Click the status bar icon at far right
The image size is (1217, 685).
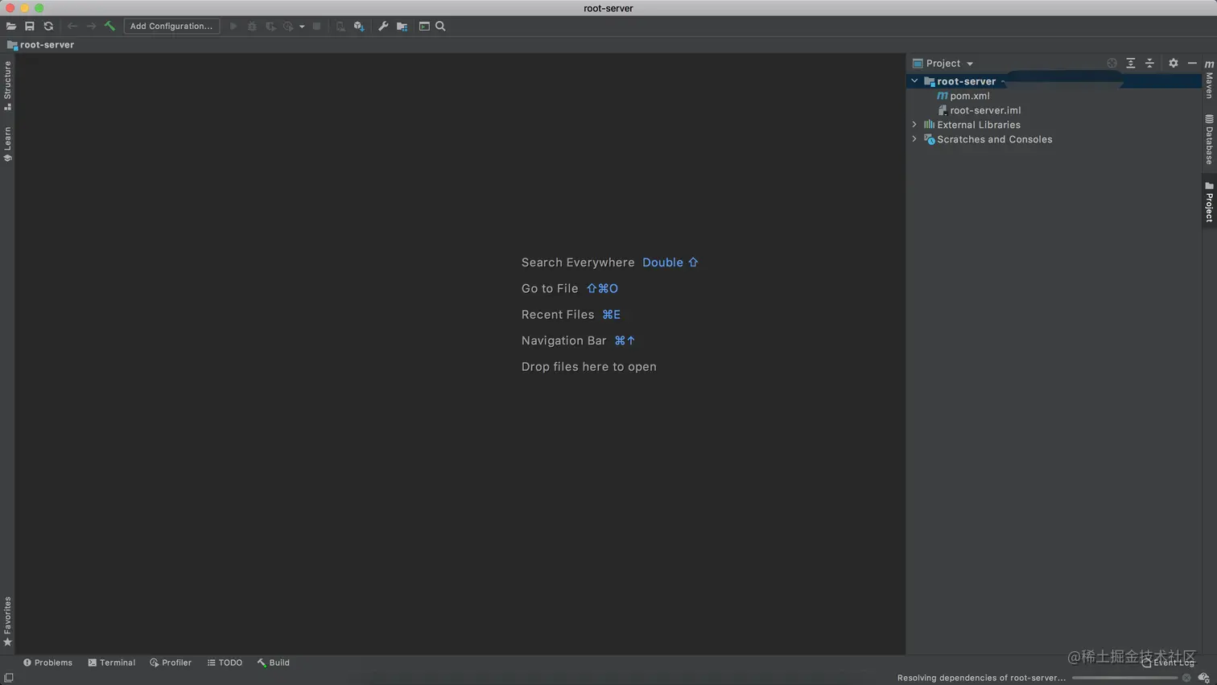[x=1203, y=678]
